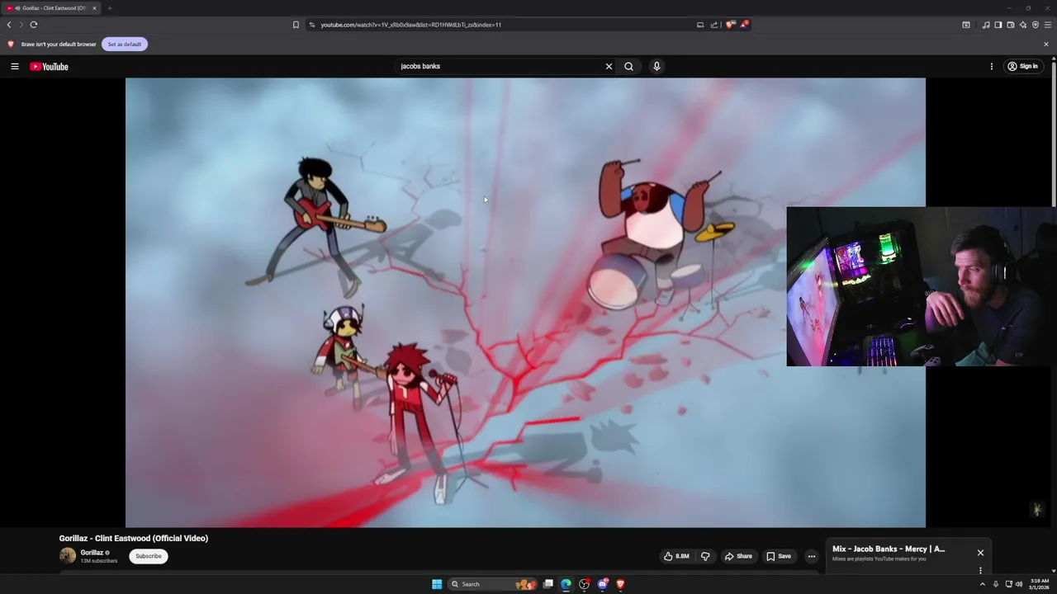1057x594 pixels.
Task: Open Task View on the taskbar
Action: (x=547, y=584)
